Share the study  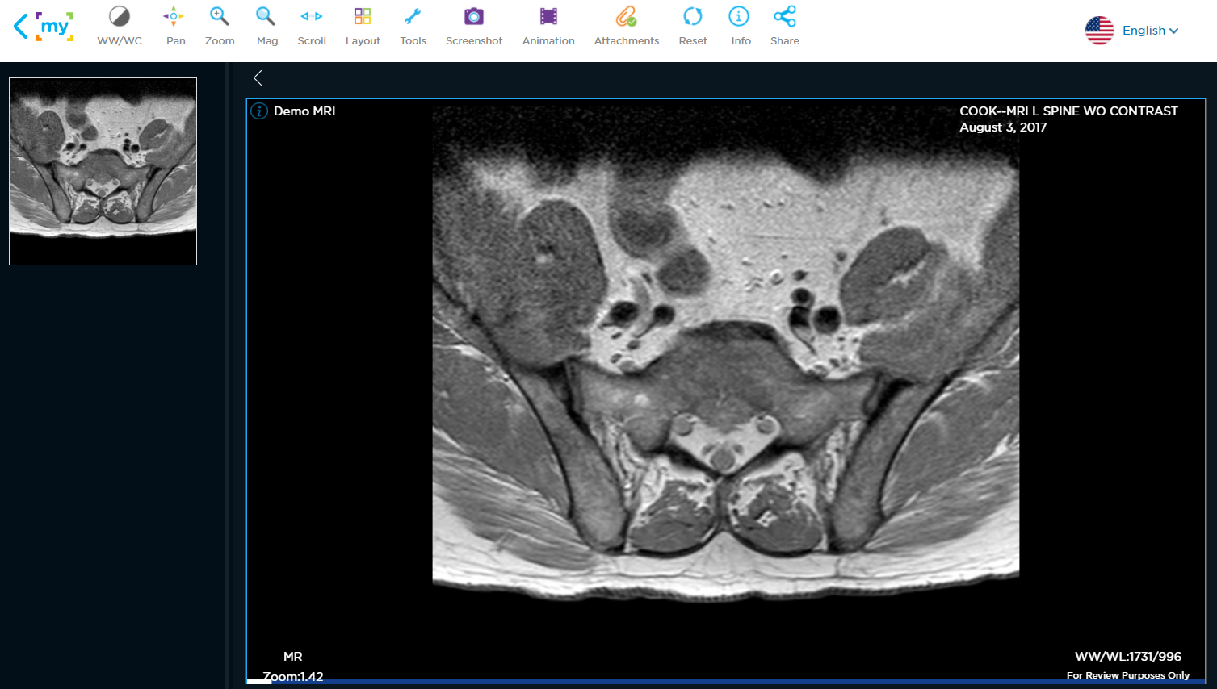pos(784,27)
